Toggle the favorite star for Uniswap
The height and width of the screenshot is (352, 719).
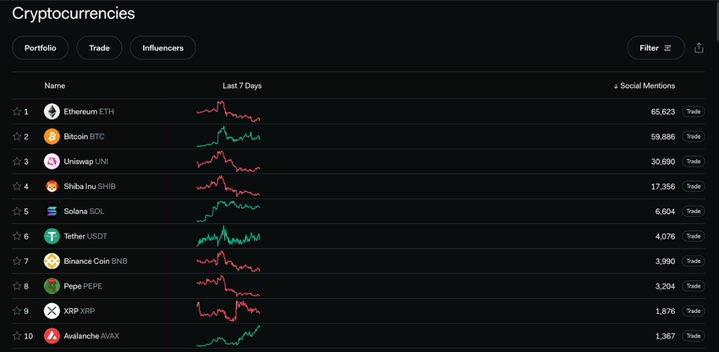(17, 161)
